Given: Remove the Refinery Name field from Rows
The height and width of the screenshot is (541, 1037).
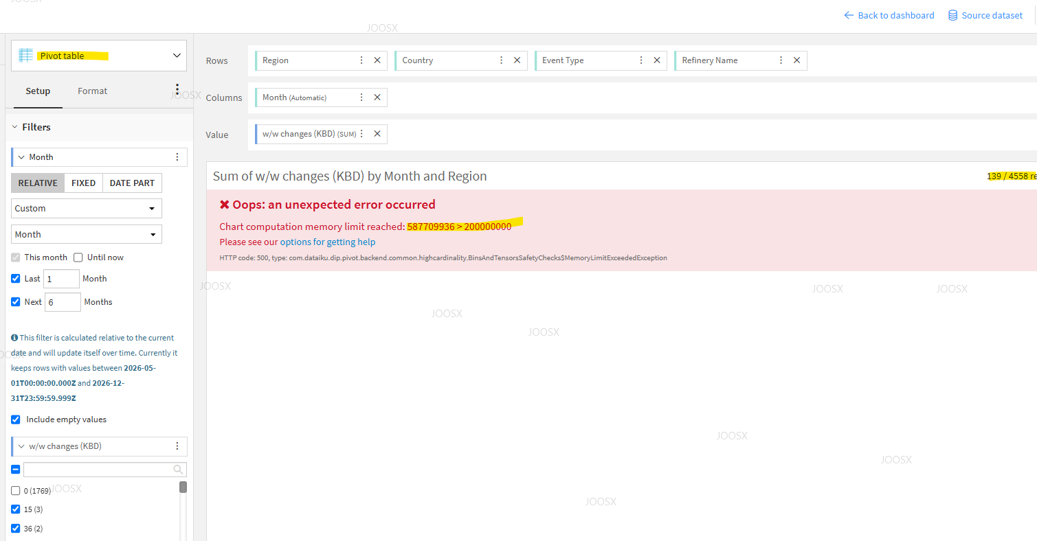Looking at the screenshot, I should click(796, 60).
